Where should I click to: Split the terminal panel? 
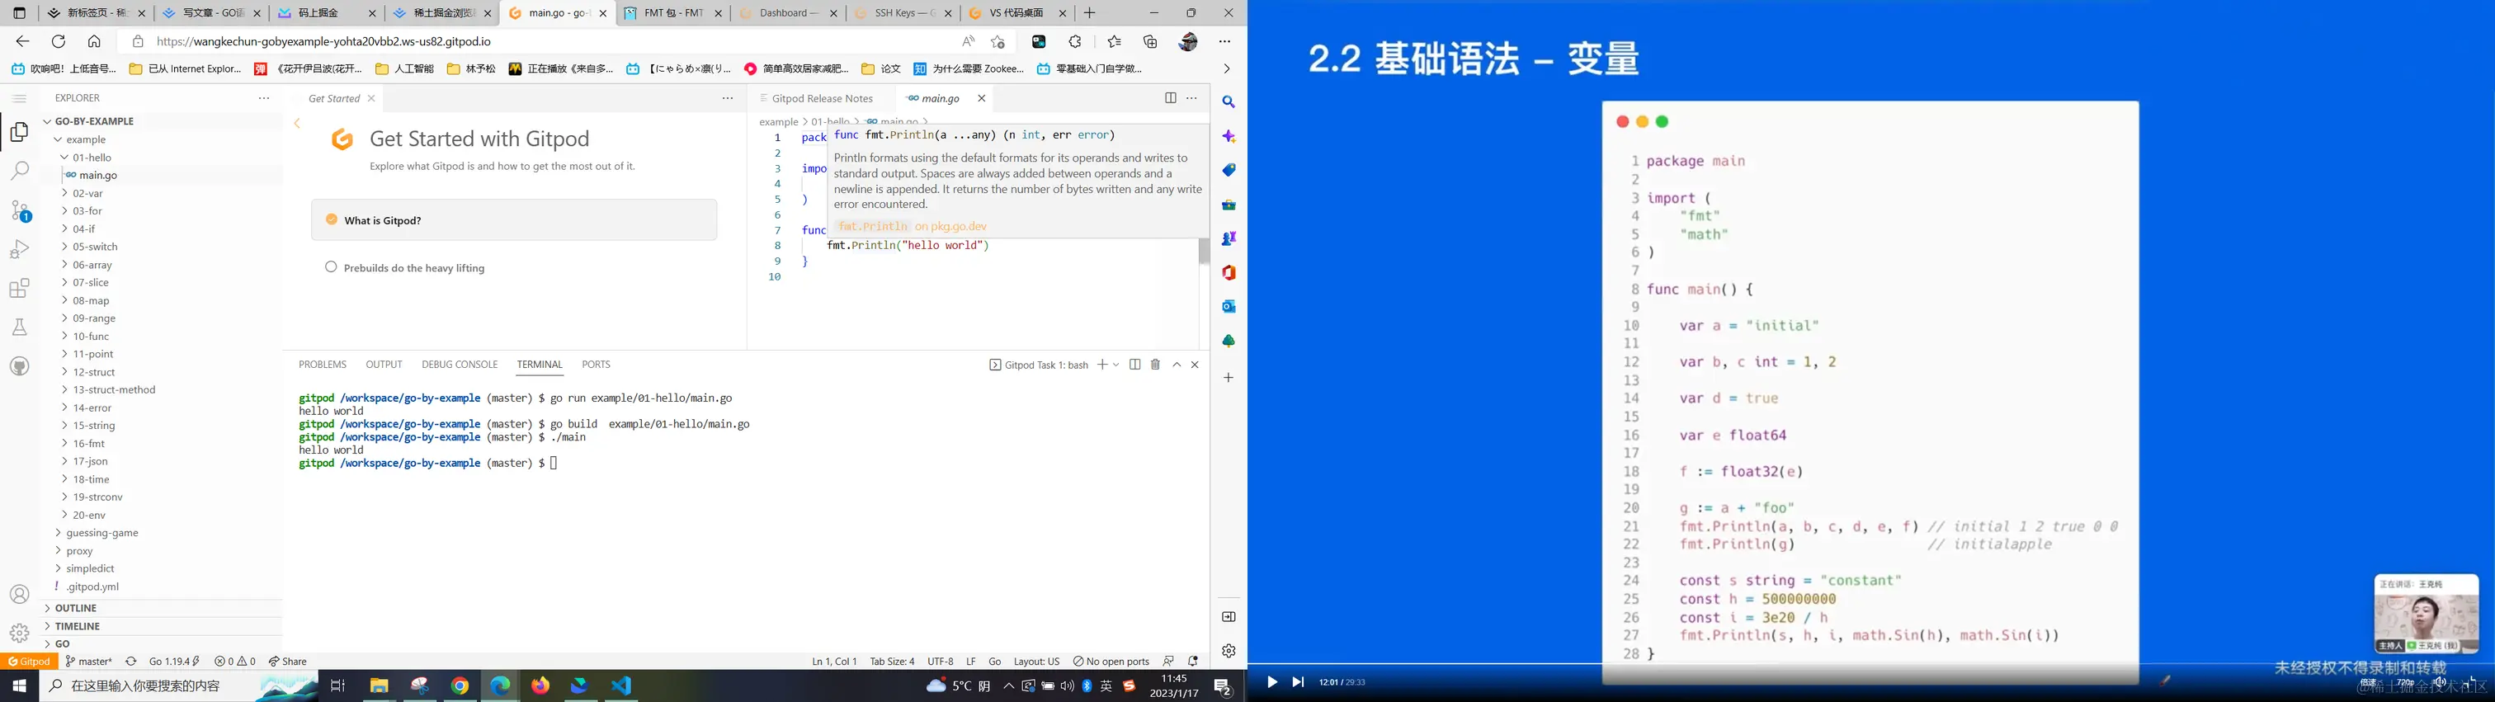[1135, 364]
